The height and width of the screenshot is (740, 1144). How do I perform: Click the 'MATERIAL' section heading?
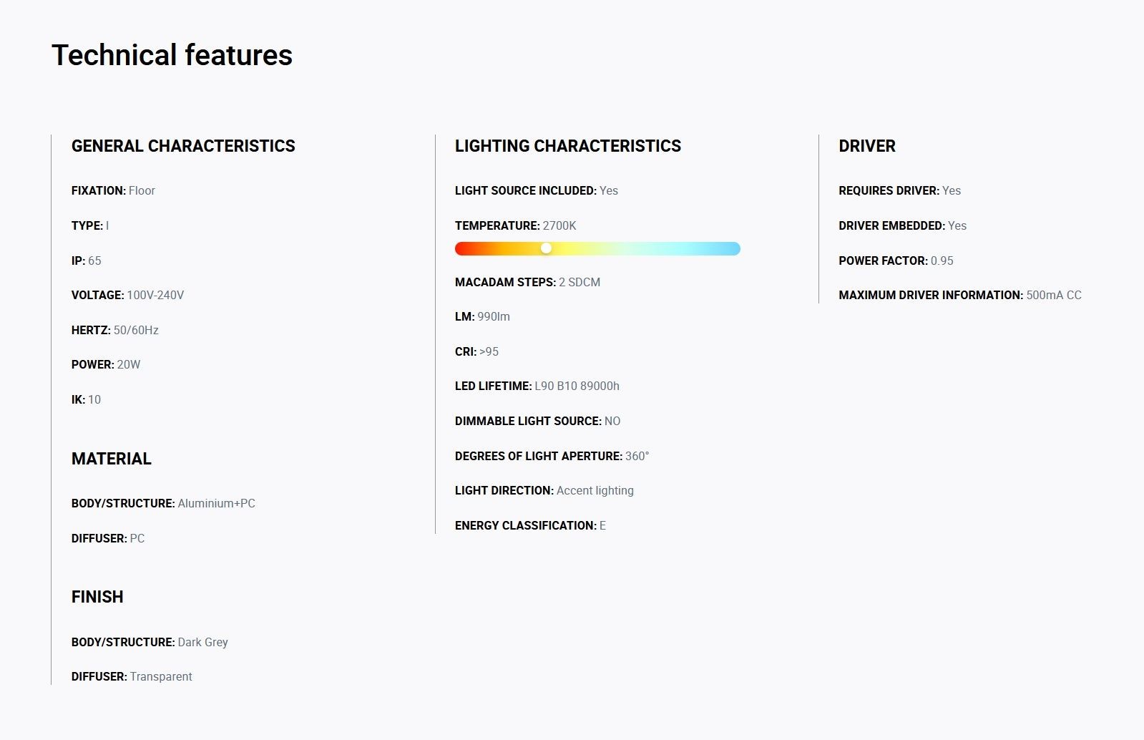click(x=112, y=459)
